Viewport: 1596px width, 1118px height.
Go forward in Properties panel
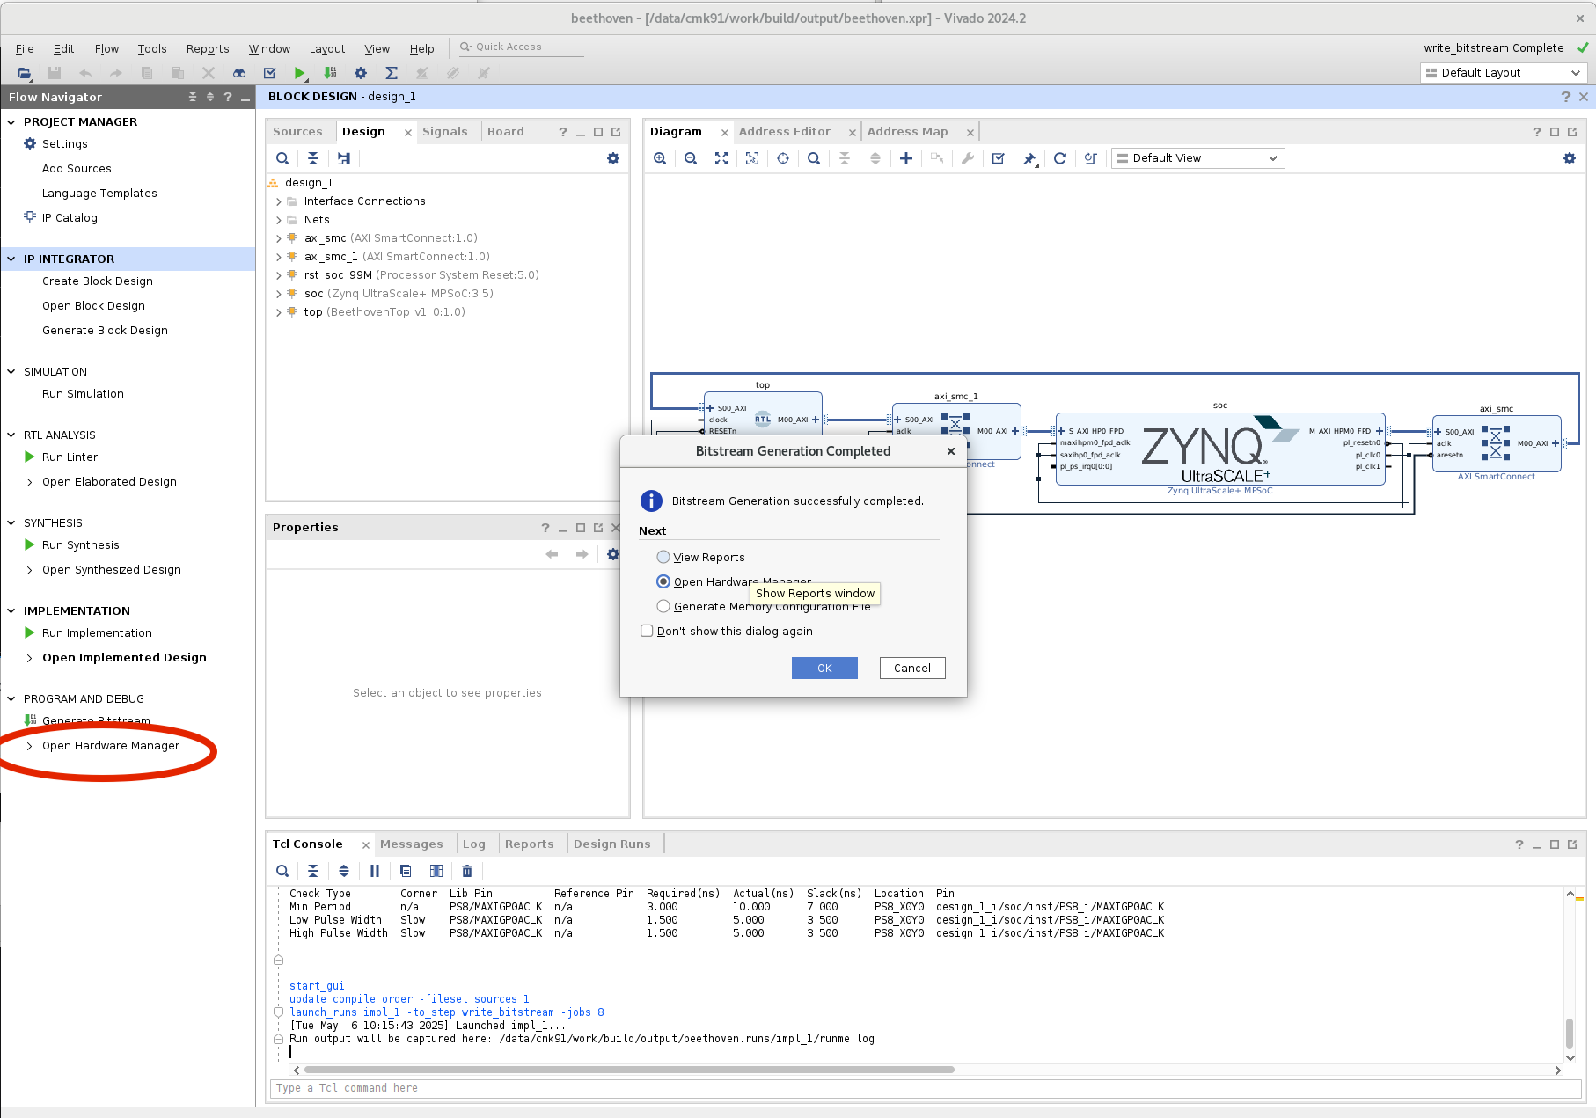pyautogui.click(x=582, y=554)
